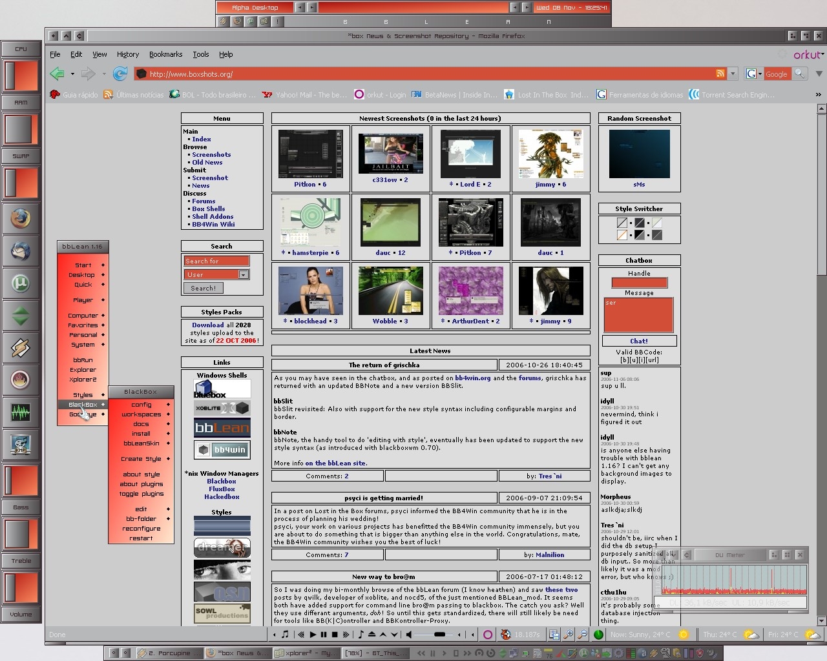The height and width of the screenshot is (661, 827).
Task: Open the File menu
Action: (x=55, y=55)
